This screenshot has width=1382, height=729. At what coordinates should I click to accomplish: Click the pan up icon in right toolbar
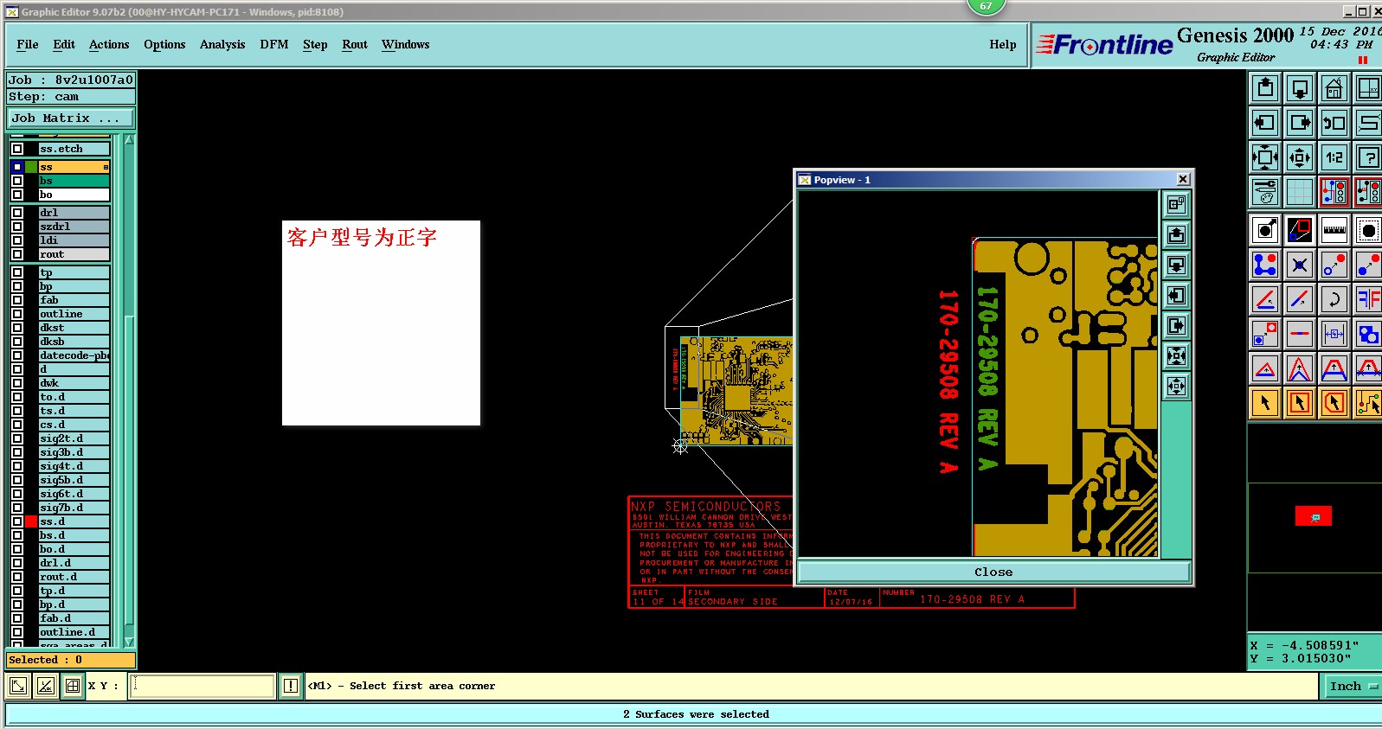[1265, 88]
